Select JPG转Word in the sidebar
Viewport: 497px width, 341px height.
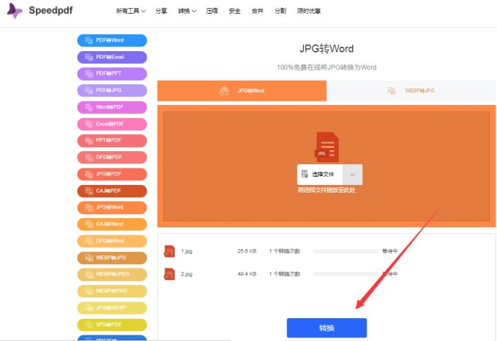[x=112, y=207]
